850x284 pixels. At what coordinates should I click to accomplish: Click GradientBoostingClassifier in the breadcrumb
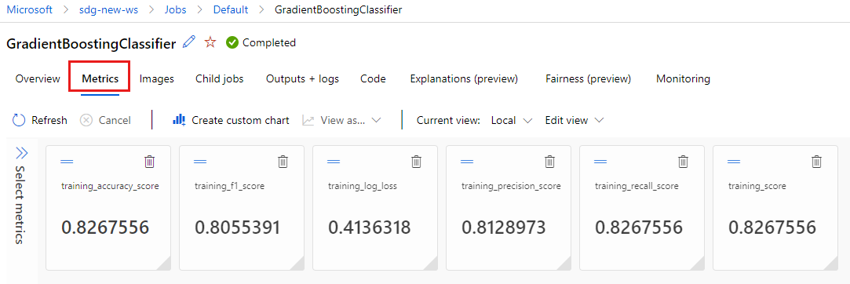pyautogui.click(x=338, y=9)
